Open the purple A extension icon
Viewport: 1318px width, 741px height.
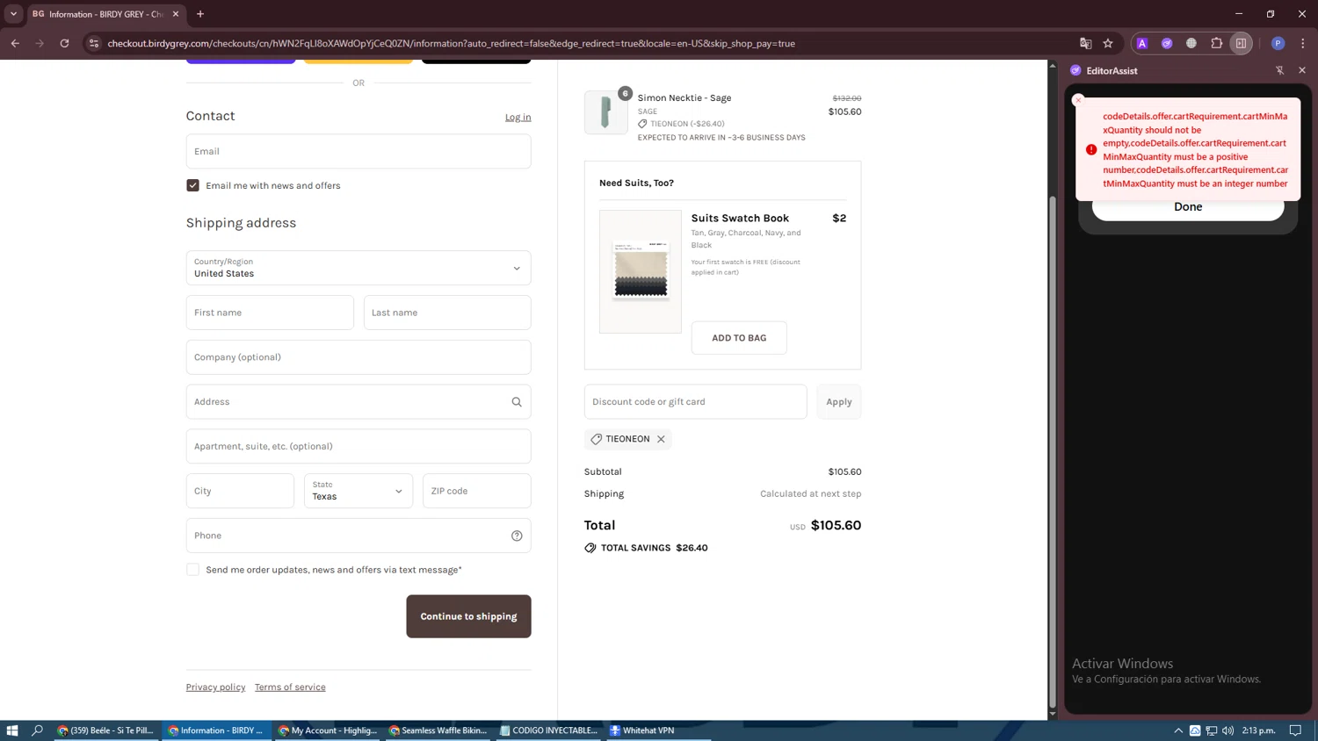1142,43
